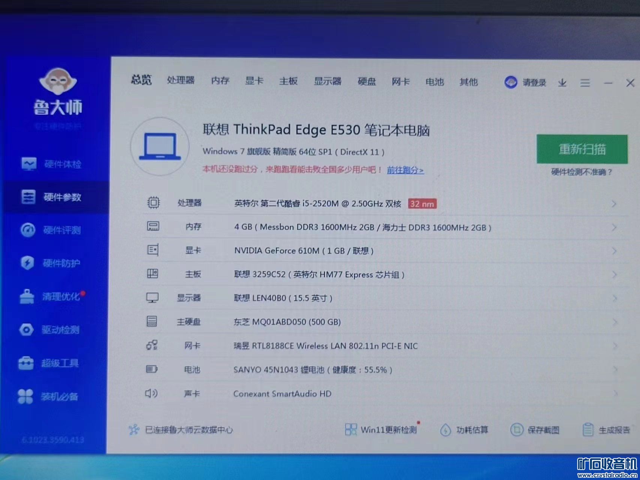Open 装机必备 software section
Viewport: 640px width, 480px height.
click(48, 396)
